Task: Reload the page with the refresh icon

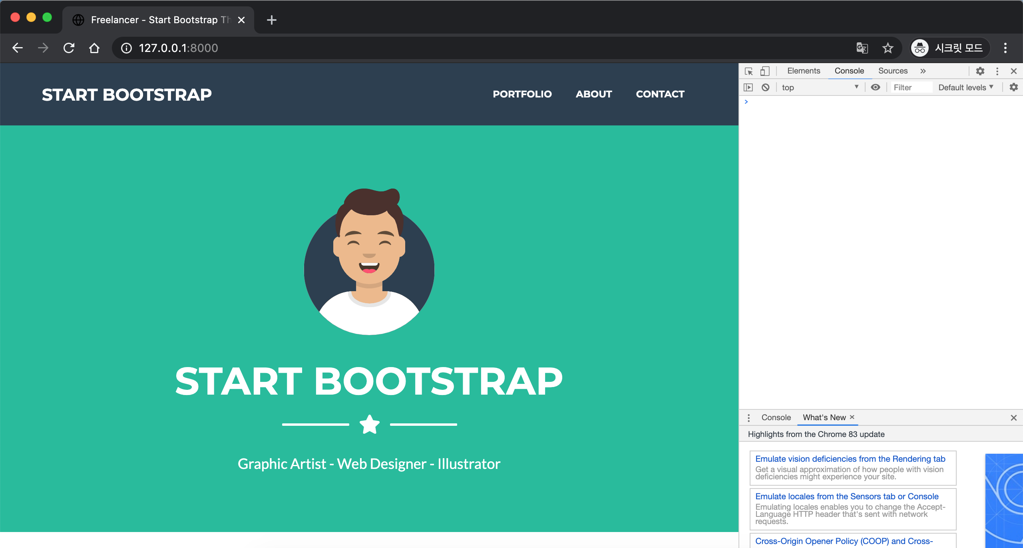Action: (69, 48)
